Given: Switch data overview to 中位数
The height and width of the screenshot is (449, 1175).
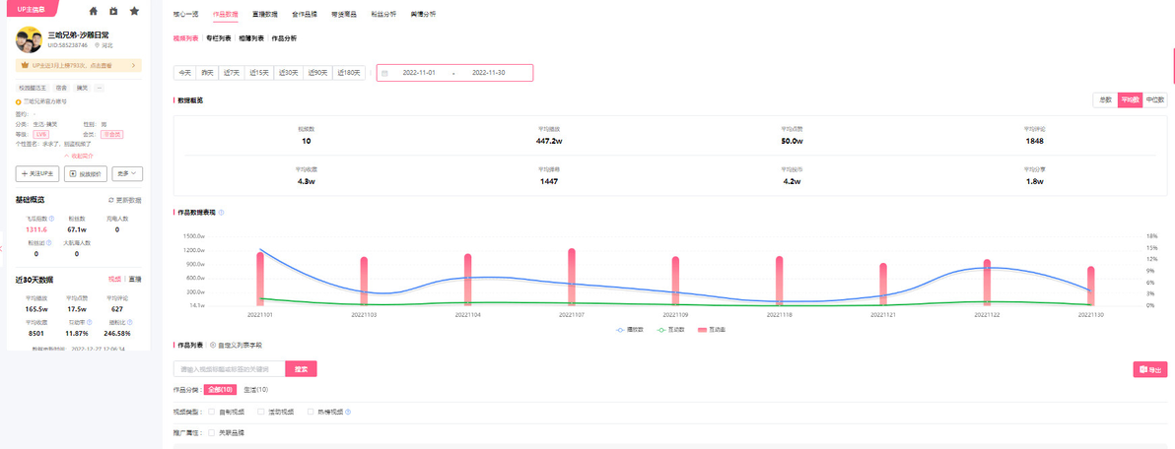Looking at the screenshot, I should point(1155,99).
